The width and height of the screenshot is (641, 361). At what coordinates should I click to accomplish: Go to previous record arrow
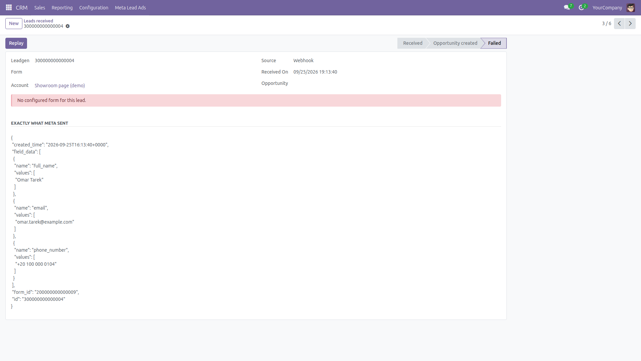(x=619, y=23)
